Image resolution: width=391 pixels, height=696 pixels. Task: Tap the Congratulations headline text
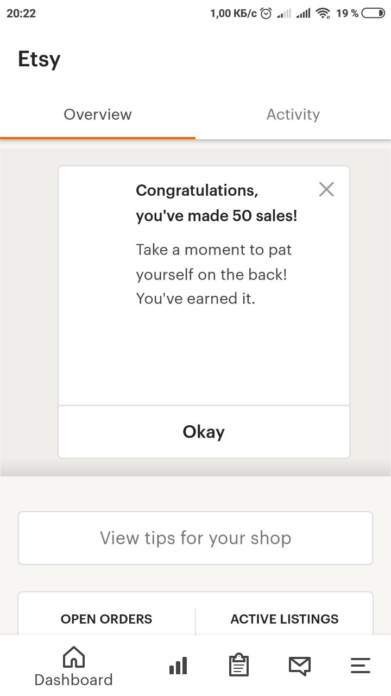tap(217, 203)
